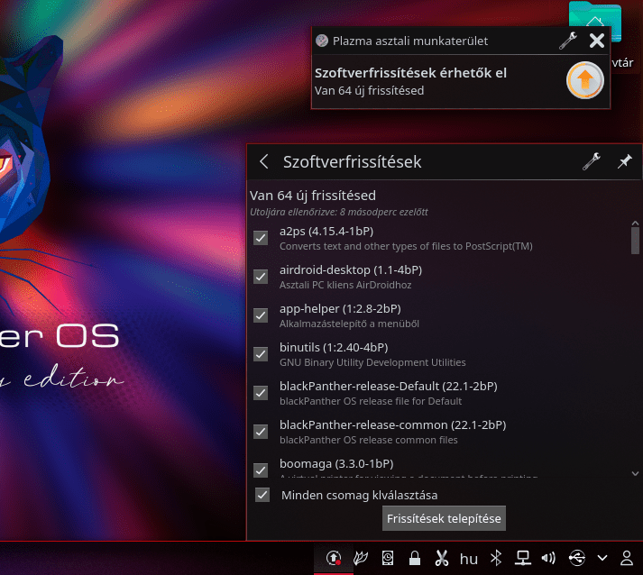Open notification settings via the wrench icon
Viewport: 643px width, 575px height.
(567, 41)
